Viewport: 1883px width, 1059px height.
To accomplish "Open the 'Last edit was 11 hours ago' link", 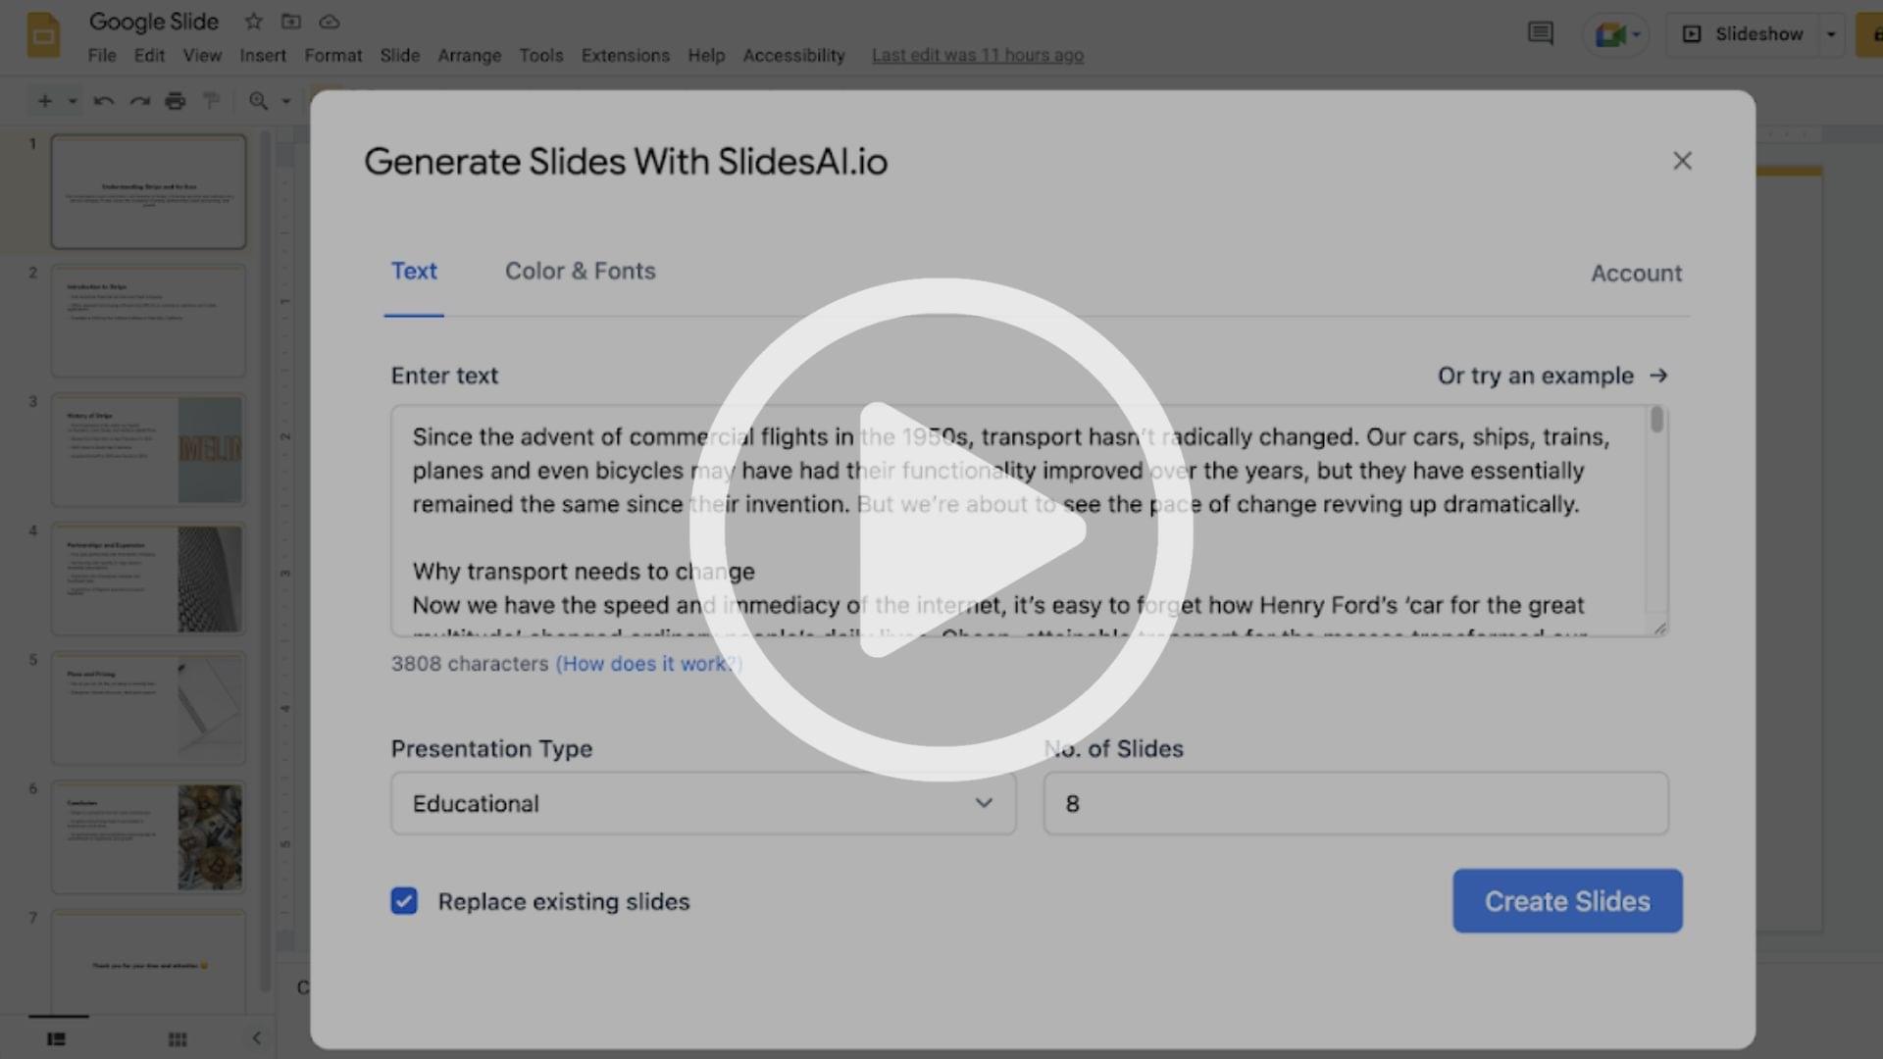I will click(x=978, y=55).
